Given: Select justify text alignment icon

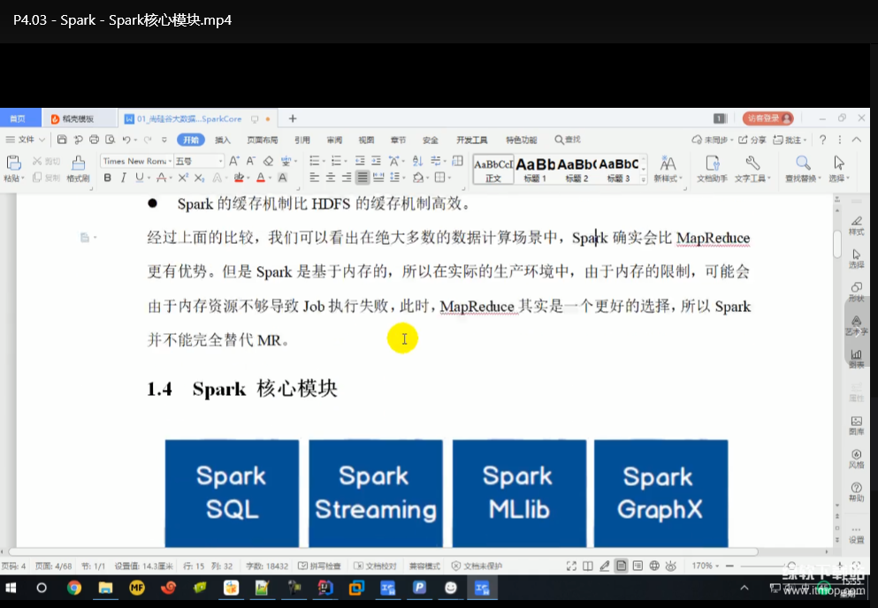Looking at the screenshot, I should click(x=363, y=178).
